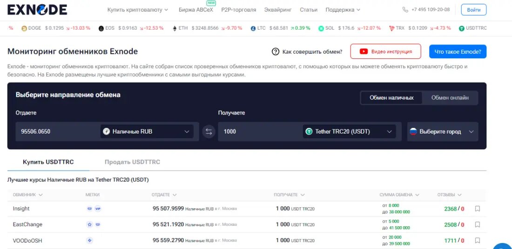This screenshot has height=249, width=512.
Task: Click Что такое Exnode? button
Action: click(x=458, y=51)
